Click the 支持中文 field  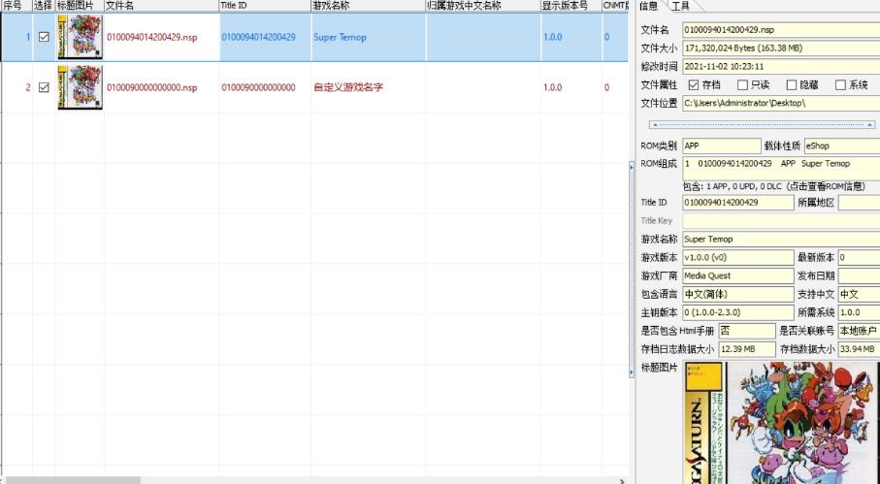[x=860, y=295]
